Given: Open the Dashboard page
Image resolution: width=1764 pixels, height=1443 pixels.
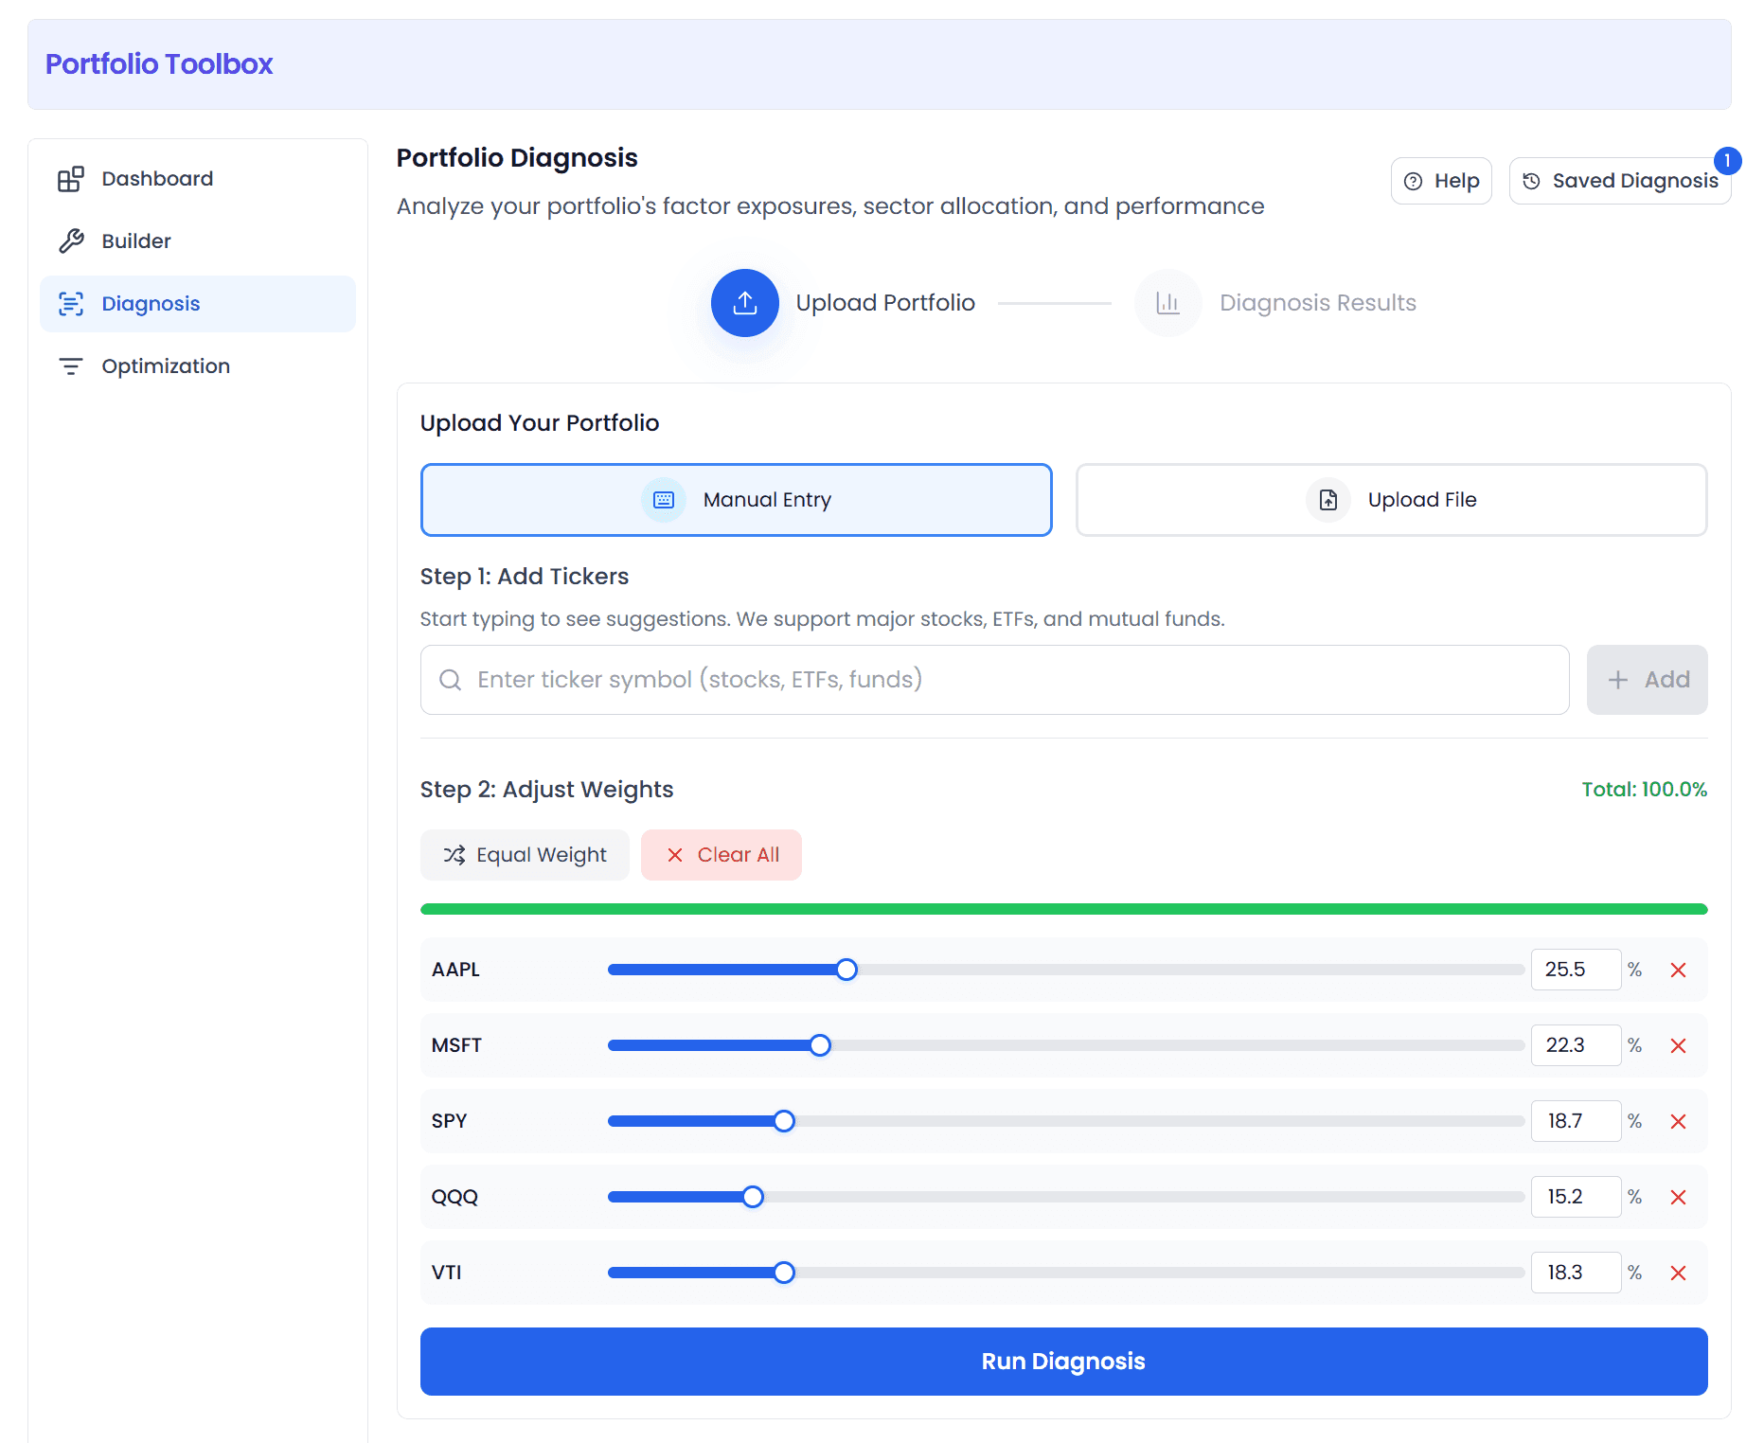Looking at the screenshot, I should point(198,179).
